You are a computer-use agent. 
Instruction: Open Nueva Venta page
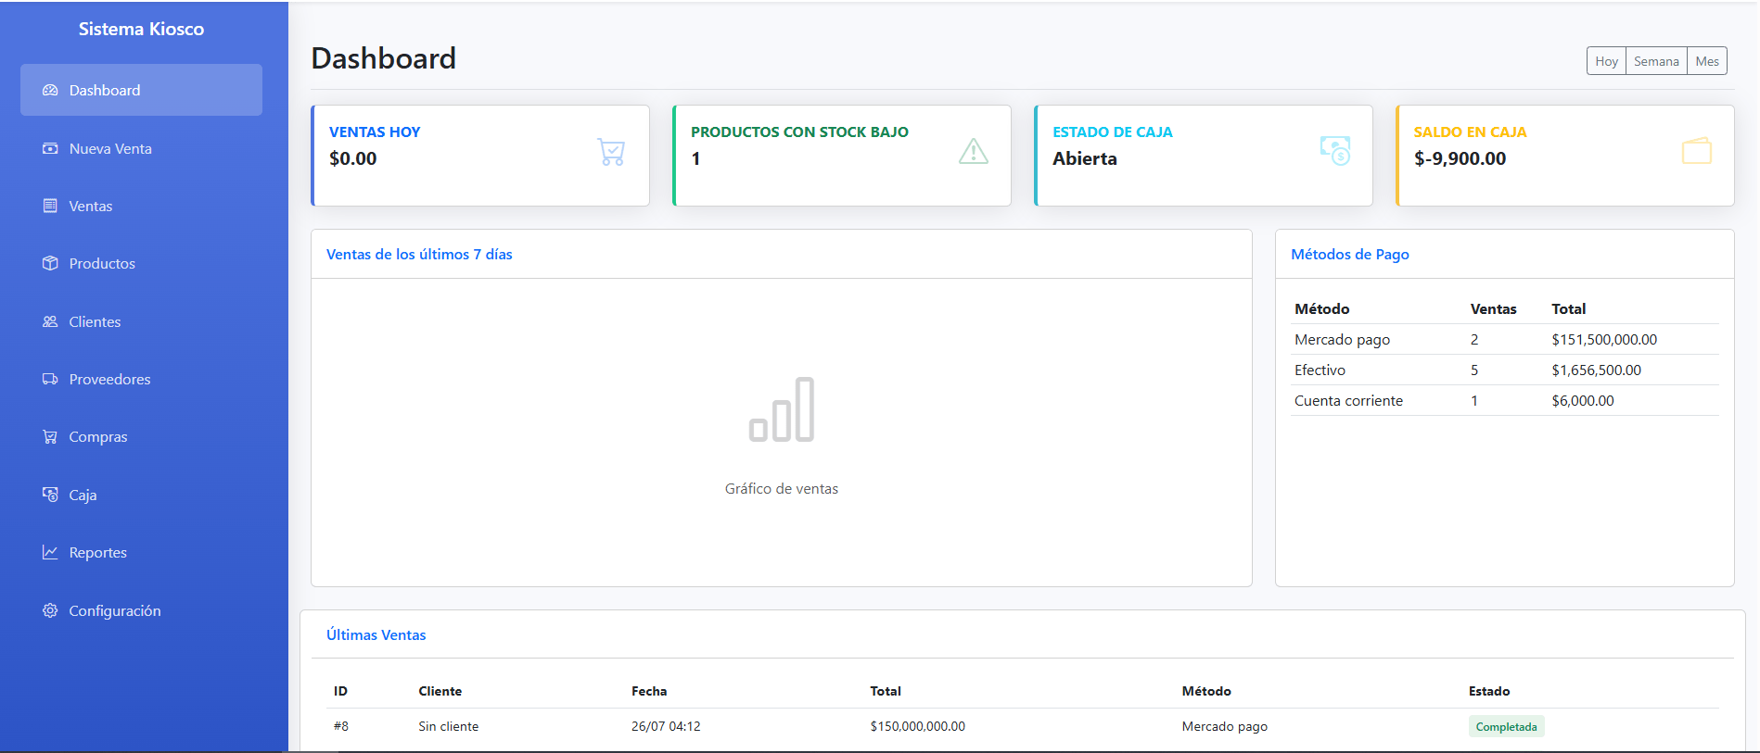(141, 148)
